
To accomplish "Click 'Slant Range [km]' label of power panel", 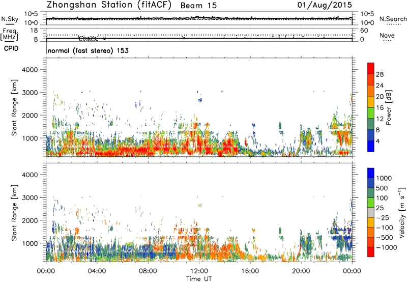I will [x=14, y=107].
